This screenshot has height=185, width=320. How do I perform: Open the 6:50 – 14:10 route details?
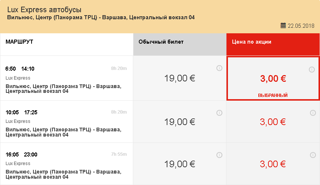(x=66, y=78)
